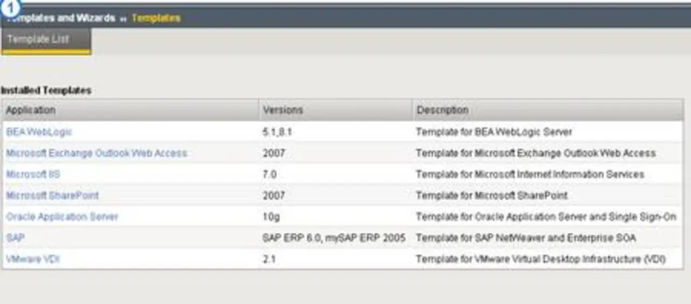
Task: Open the BEA WebLogic template link
Action: 39,132
